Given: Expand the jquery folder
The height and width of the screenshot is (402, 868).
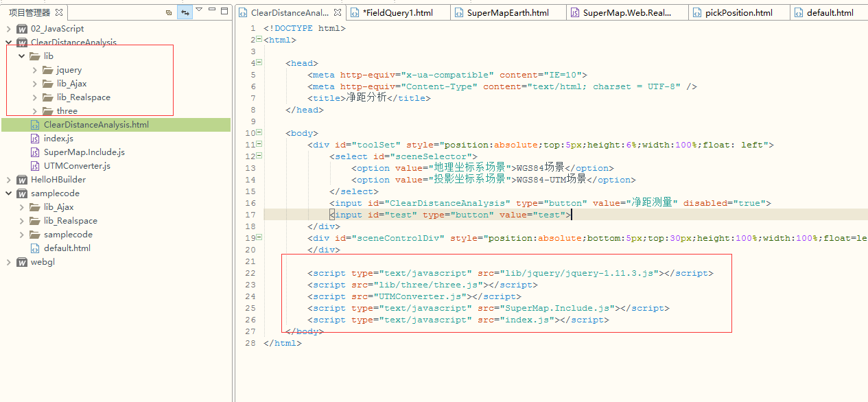Looking at the screenshot, I should 34,70.
